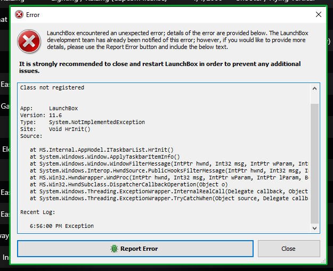Click the ApplyTaskbarItemInfo() stack trace line
Viewport: 333px width, 271px height.
(105, 157)
